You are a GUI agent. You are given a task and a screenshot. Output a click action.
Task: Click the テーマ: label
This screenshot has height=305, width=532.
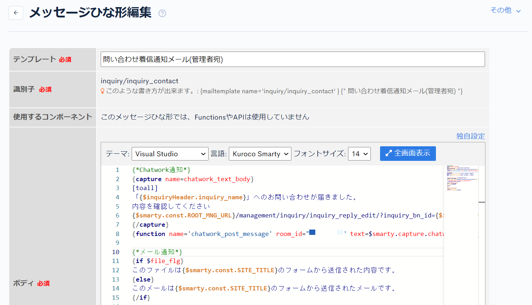click(117, 154)
